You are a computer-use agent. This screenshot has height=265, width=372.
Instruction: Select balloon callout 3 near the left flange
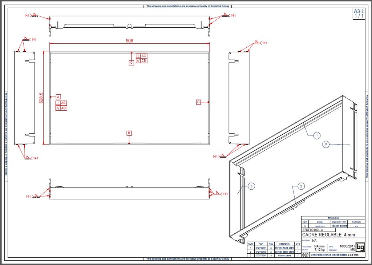pos(250,186)
